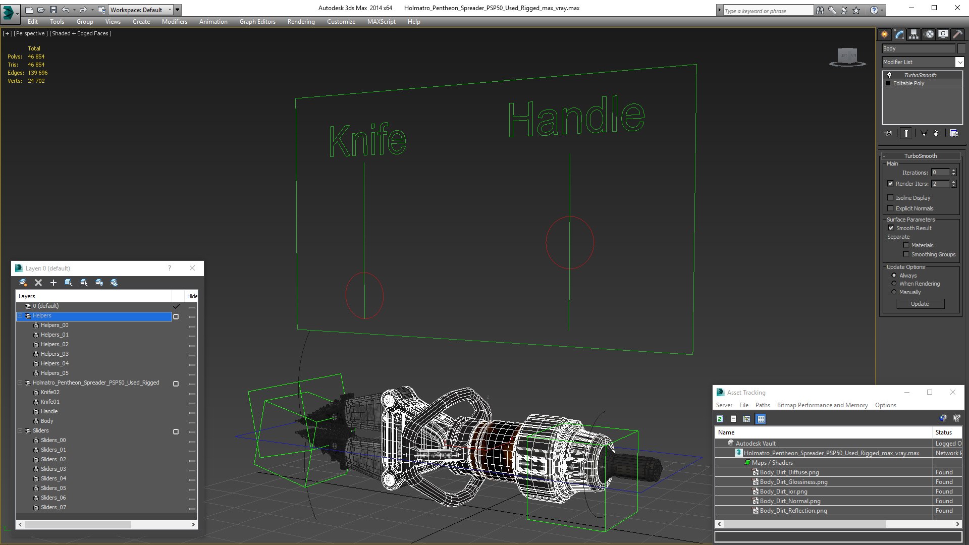Click Make Unique icon below modifier stack

[924, 133]
